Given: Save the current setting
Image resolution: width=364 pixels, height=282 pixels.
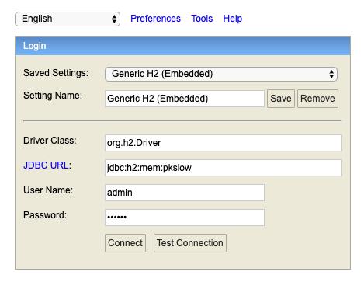Looking at the screenshot, I should pyautogui.click(x=281, y=99).
